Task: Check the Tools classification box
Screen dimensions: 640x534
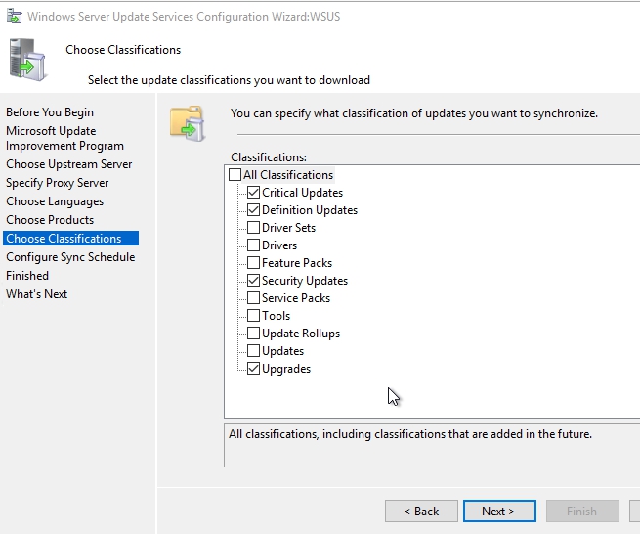Action: click(254, 316)
